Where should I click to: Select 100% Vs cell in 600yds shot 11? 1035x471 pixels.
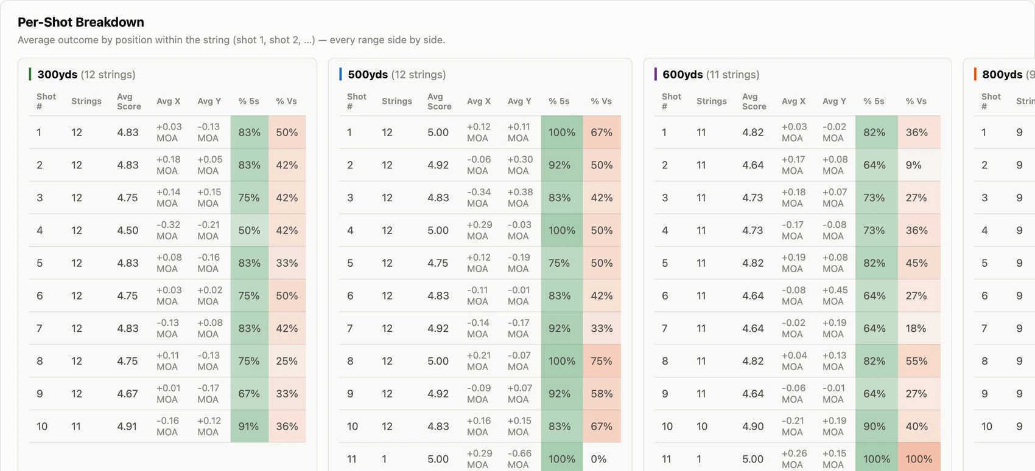click(919, 459)
